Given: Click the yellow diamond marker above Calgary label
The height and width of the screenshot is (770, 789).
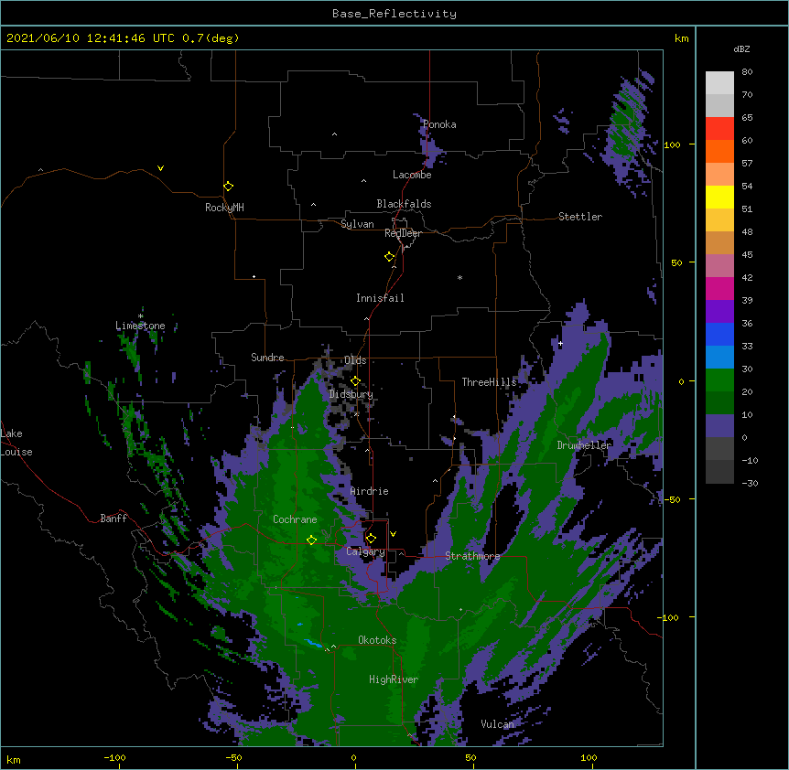Looking at the screenshot, I should (x=371, y=539).
